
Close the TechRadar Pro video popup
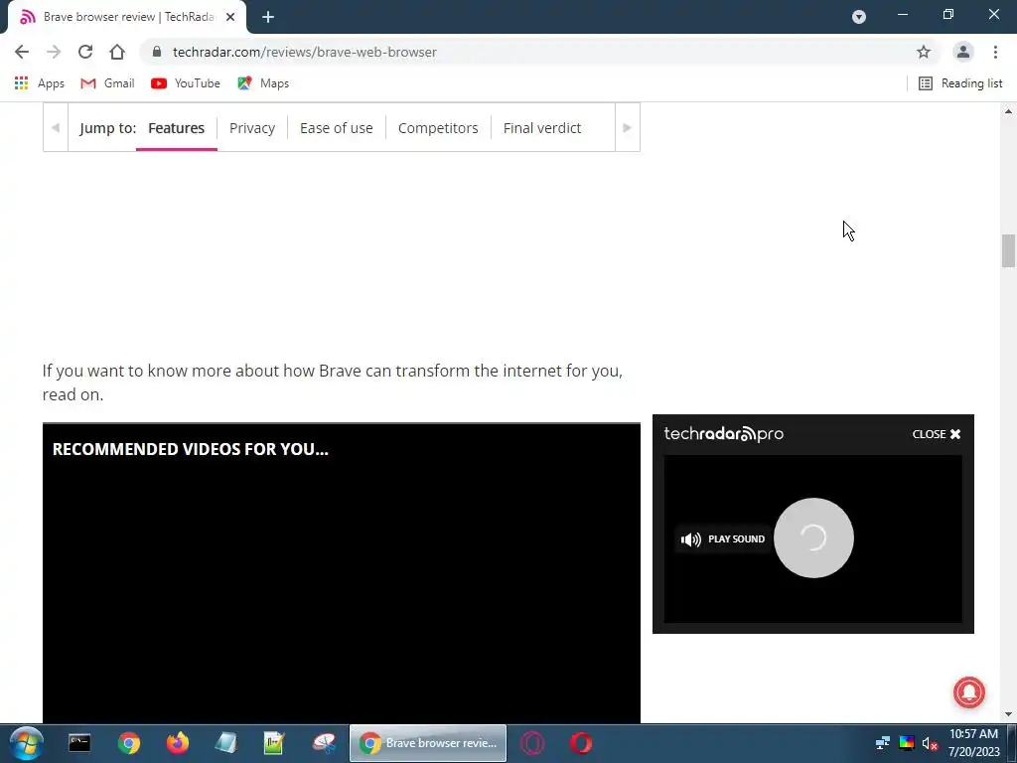click(x=937, y=434)
